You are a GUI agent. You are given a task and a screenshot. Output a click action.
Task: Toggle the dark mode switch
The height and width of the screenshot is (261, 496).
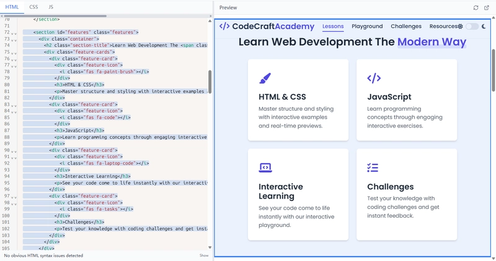tap(472, 27)
